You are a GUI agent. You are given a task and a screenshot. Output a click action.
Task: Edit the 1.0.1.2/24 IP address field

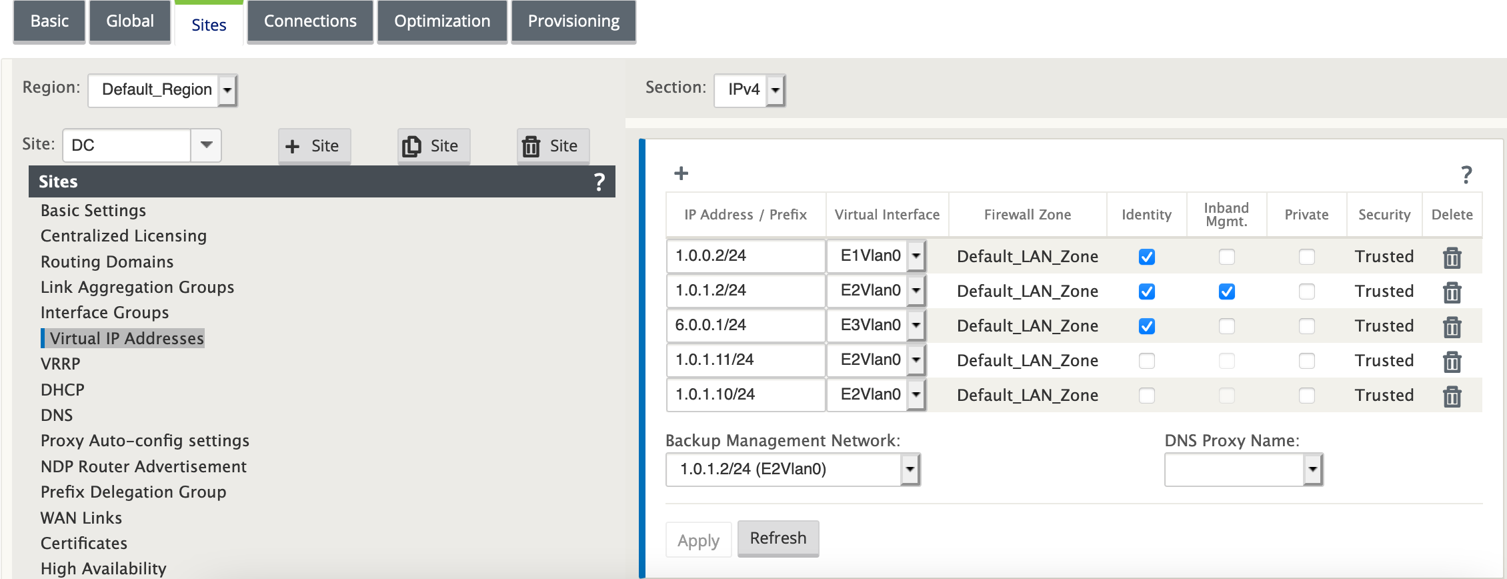point(745,291)
